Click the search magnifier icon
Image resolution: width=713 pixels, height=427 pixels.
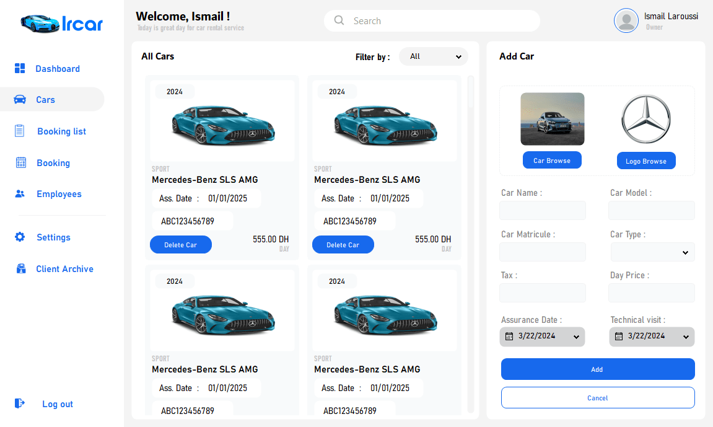pyautogui.click(x=339, y=20)
